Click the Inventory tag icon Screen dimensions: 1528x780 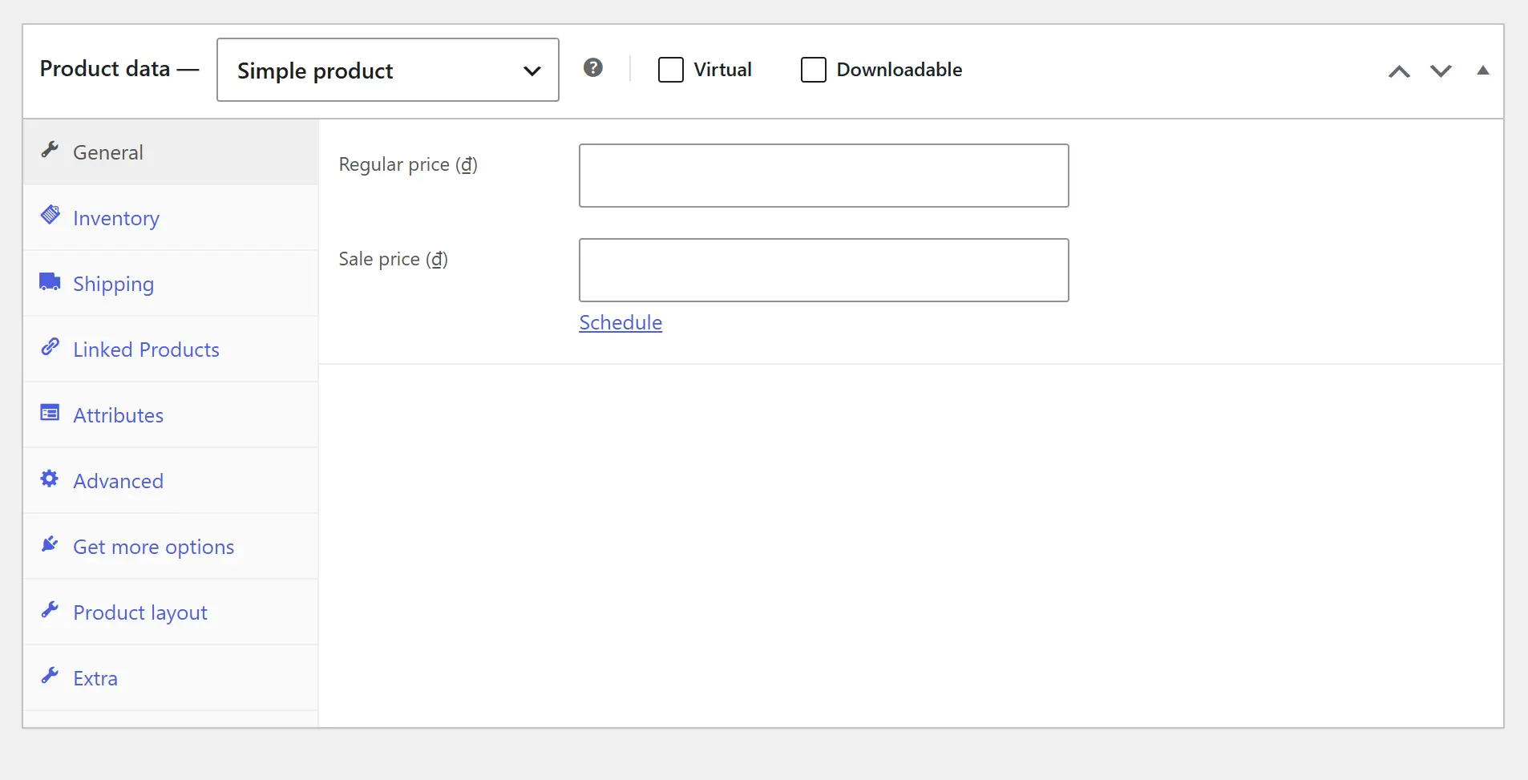click(50, 215)
